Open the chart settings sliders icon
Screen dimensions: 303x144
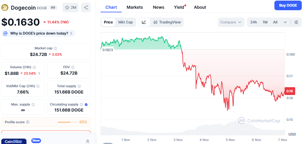(x=296, y=22)
